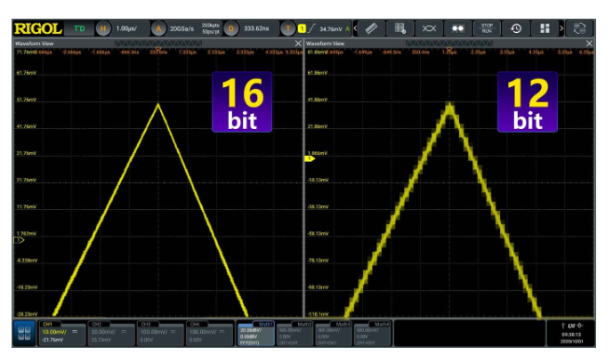Open the acquisition A settings
Screen dimensions: 613x363
click(158, 28)
